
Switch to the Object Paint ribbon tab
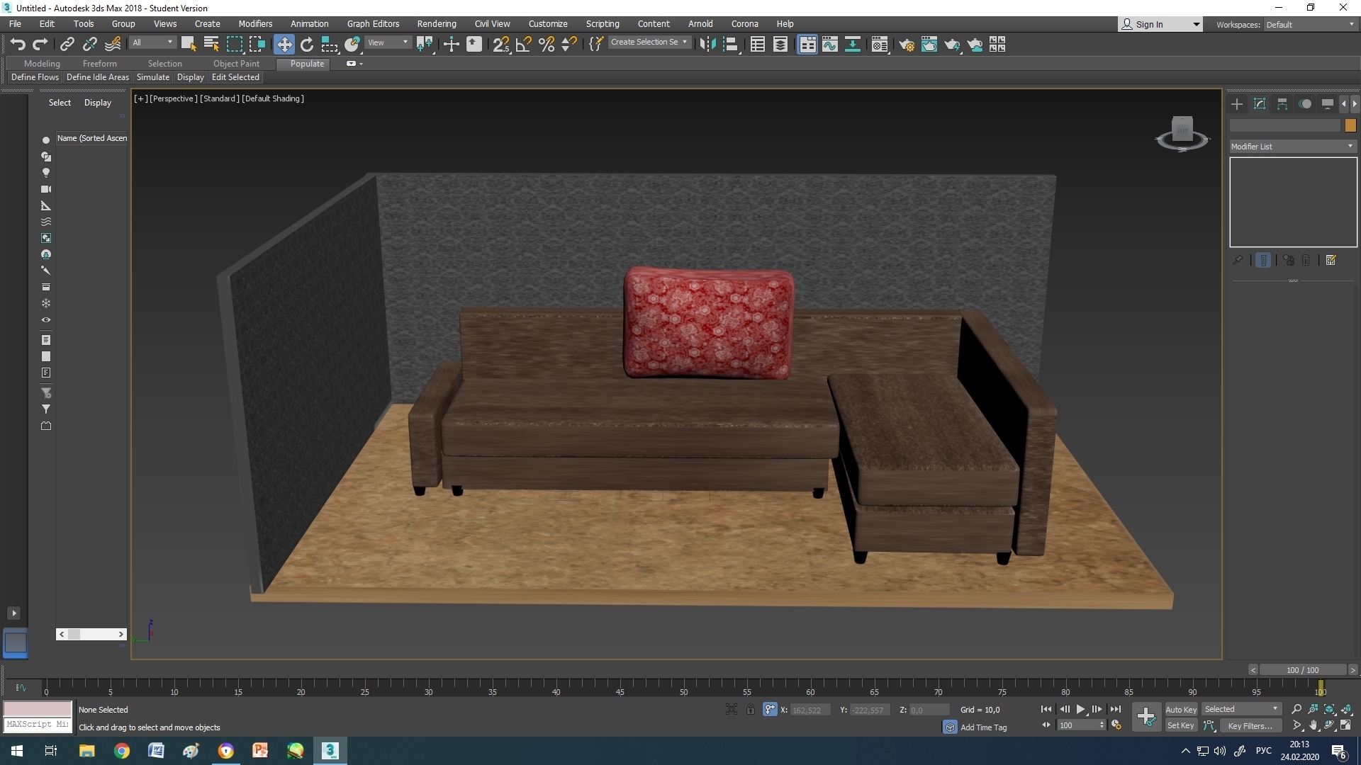click(x=236, y=63)
